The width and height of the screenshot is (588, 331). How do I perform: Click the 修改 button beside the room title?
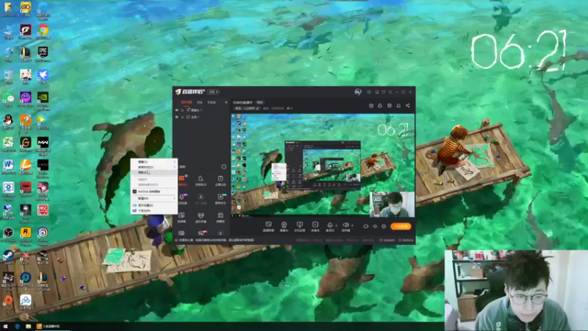[x=259, y=102]
